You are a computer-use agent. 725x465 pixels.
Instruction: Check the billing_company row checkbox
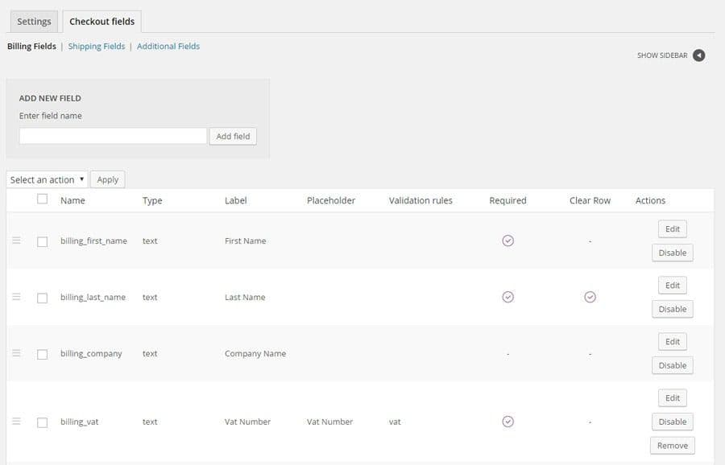pyautogui.click(x=42, y=355)
